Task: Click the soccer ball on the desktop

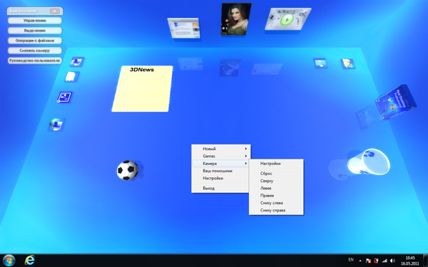Action: tap(128, 170)
